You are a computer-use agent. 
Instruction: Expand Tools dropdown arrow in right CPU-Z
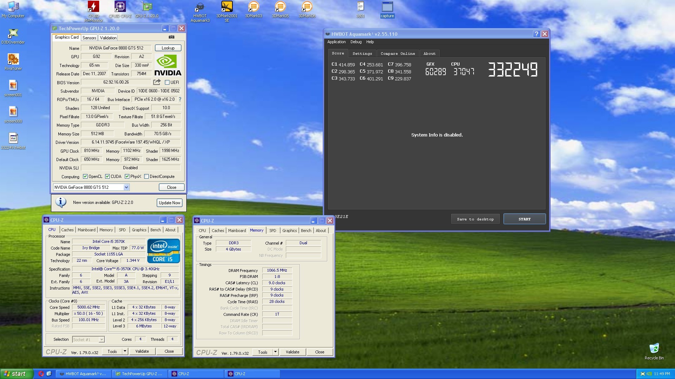click(x=275, y=352)
